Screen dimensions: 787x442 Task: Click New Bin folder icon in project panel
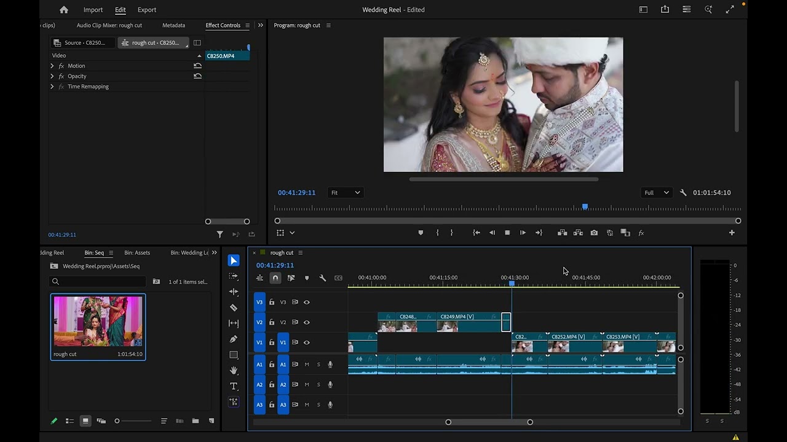point(195,421)
